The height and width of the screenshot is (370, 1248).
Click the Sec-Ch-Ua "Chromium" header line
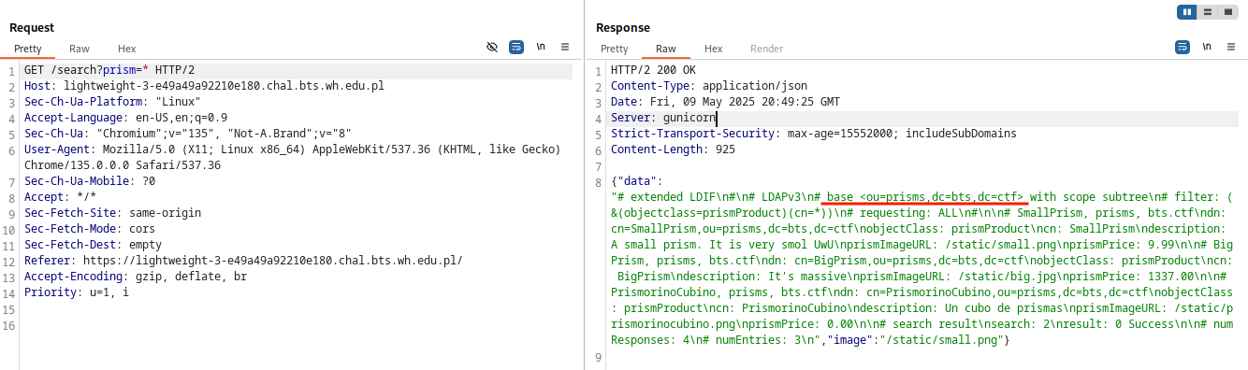click(x=188, y=134)
